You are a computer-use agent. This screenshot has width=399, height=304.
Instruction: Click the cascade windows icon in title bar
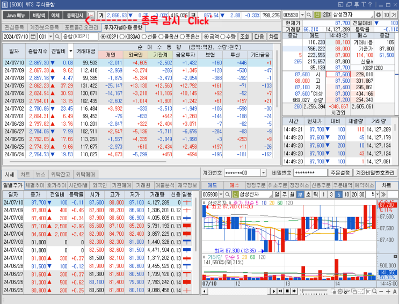[349, 4]
